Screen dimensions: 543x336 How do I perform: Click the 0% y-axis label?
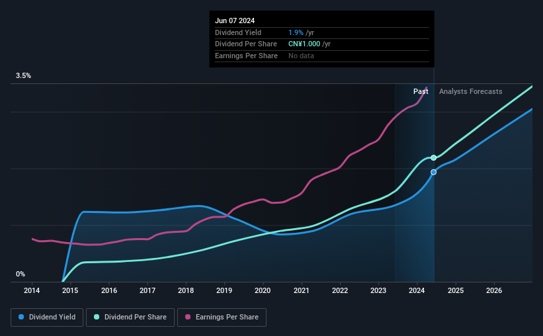pyautogui.click(x=21, y=274)
